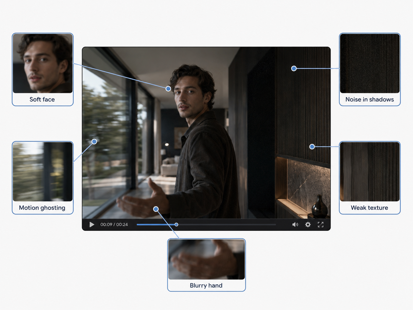Screen dimensions: 413x310
Task: Click the progress bar scrubber handle
Action: click(x=176, y=224)
